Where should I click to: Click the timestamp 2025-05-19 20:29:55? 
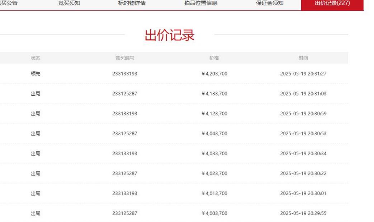click(x=303, y=213)
